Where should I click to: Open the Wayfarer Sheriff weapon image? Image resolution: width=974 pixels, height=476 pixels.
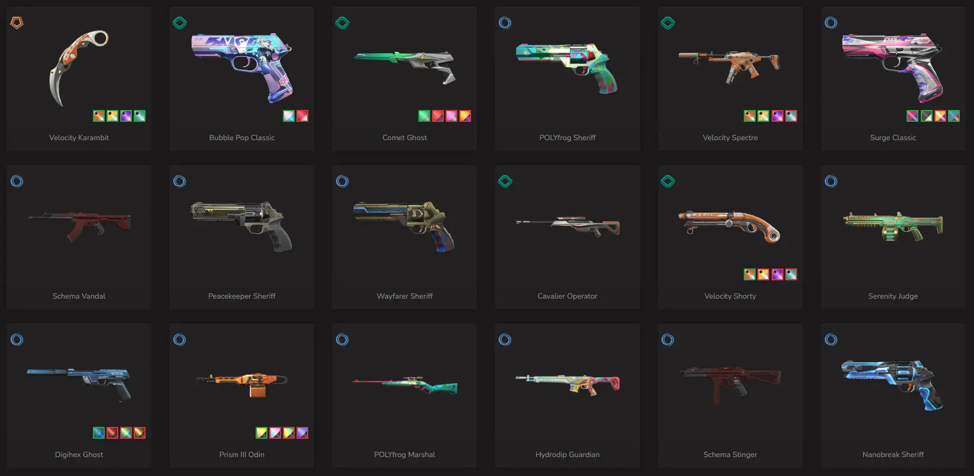(404, 226)
